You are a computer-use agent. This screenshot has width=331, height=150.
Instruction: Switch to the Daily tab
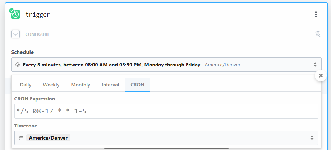[26, 85]
